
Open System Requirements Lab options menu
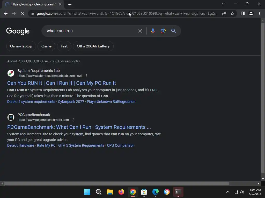pyautogui.click(x=86, y=76)
